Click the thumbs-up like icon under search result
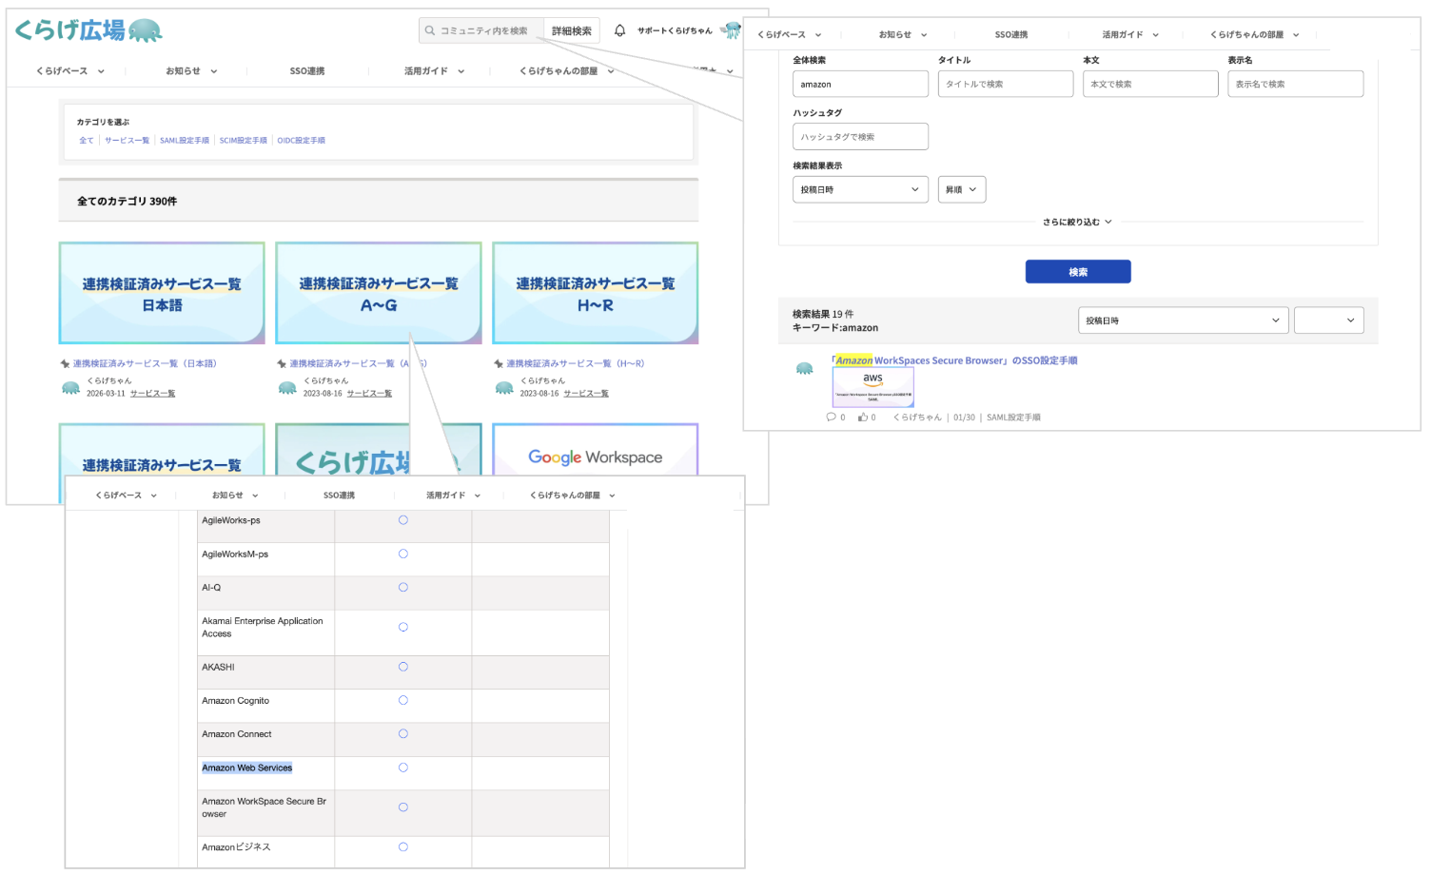Viewport: 1431px width, 875px height. pos(862,417)
